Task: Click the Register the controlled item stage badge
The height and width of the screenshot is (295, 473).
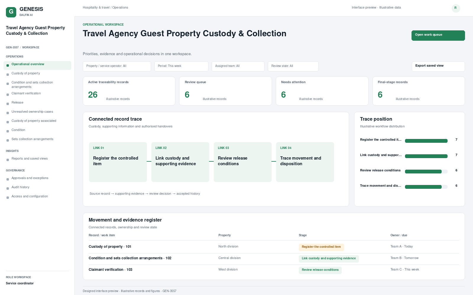Action: click(321, 247)
